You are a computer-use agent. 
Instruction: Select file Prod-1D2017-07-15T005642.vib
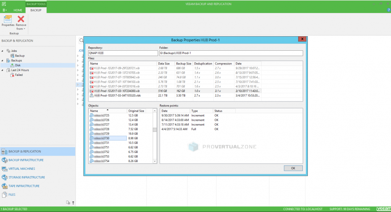coord(175,77)
